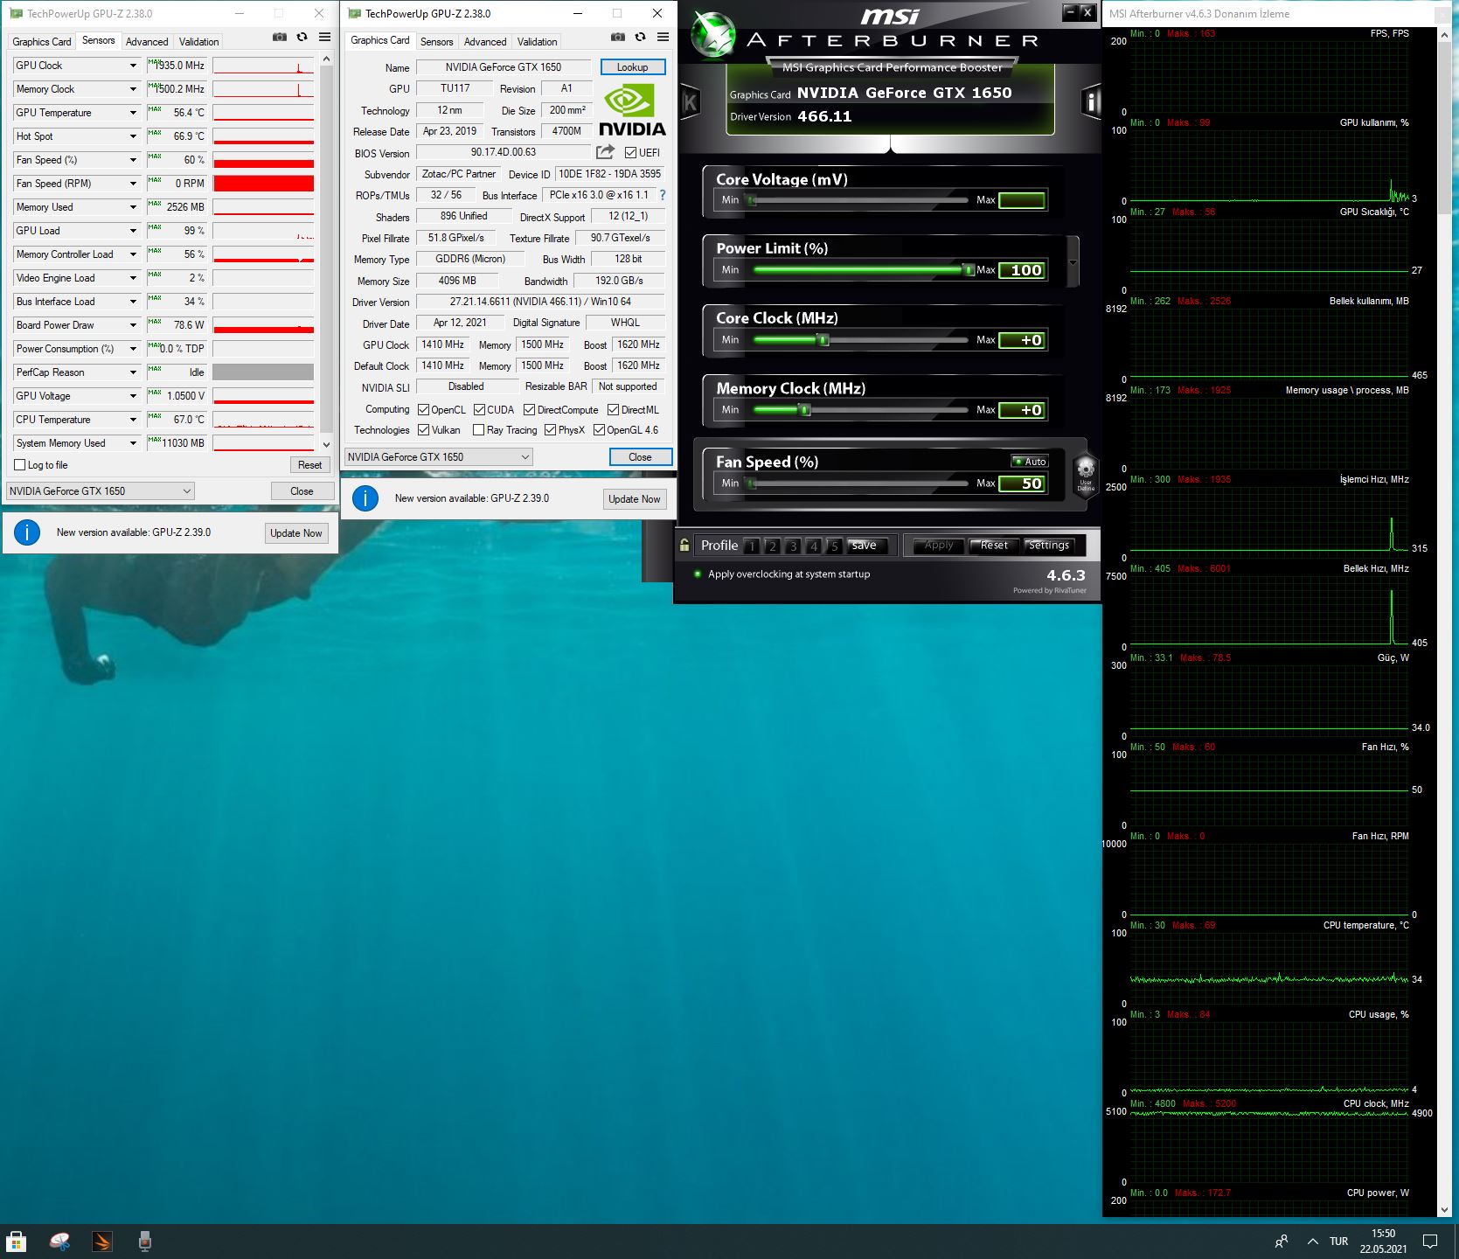Open GPU Clock sensor dropdown

tap(133, 66)
